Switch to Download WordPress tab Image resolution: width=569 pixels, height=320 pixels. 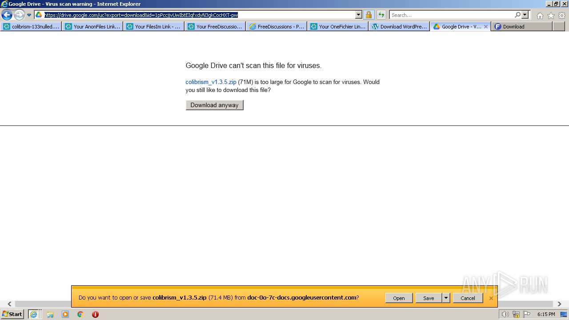tap(399, 27)
